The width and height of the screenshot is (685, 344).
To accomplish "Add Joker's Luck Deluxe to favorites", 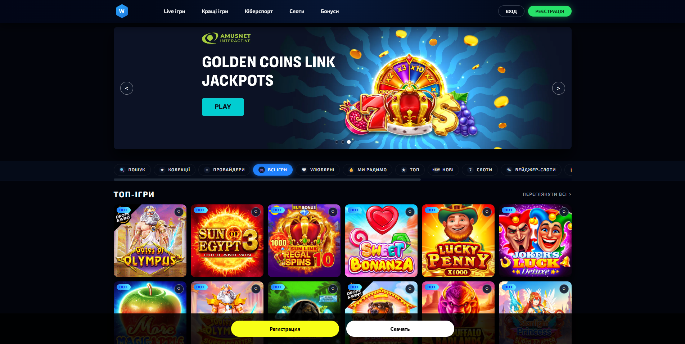I will (564, 212).
